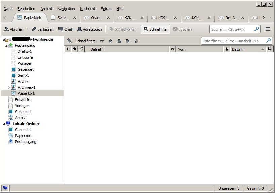Click the thread column header icon

pyautogui.click(x=68, y=49)
